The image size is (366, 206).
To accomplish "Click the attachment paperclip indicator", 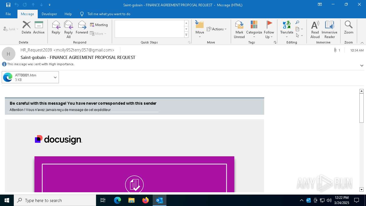I will pyautogui.click(x=337, y=50).
